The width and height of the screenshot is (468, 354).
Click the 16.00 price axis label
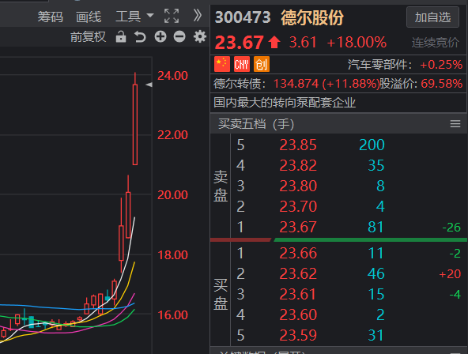[172, 315]
